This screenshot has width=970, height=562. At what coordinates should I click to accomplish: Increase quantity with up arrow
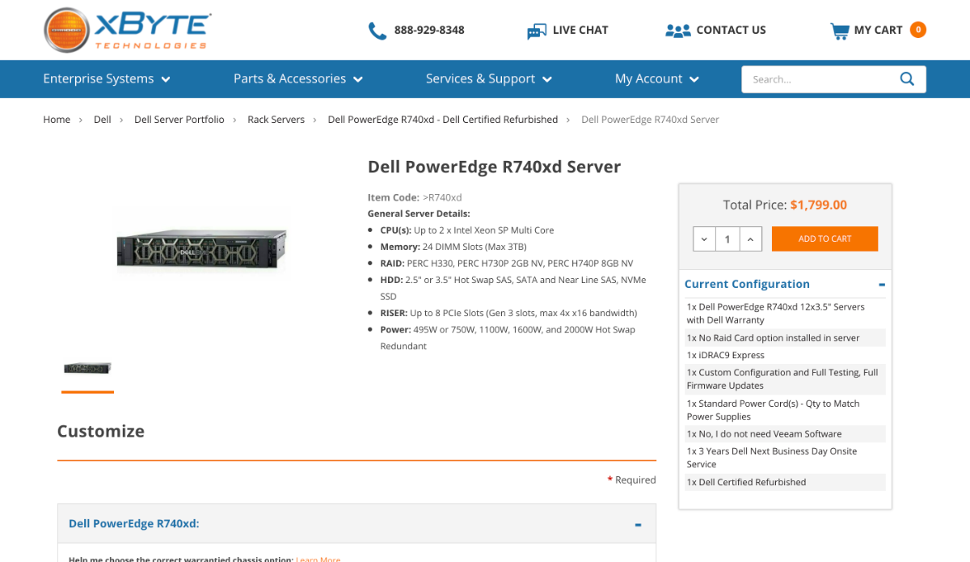pyautogui.click(x=751, y=239)
